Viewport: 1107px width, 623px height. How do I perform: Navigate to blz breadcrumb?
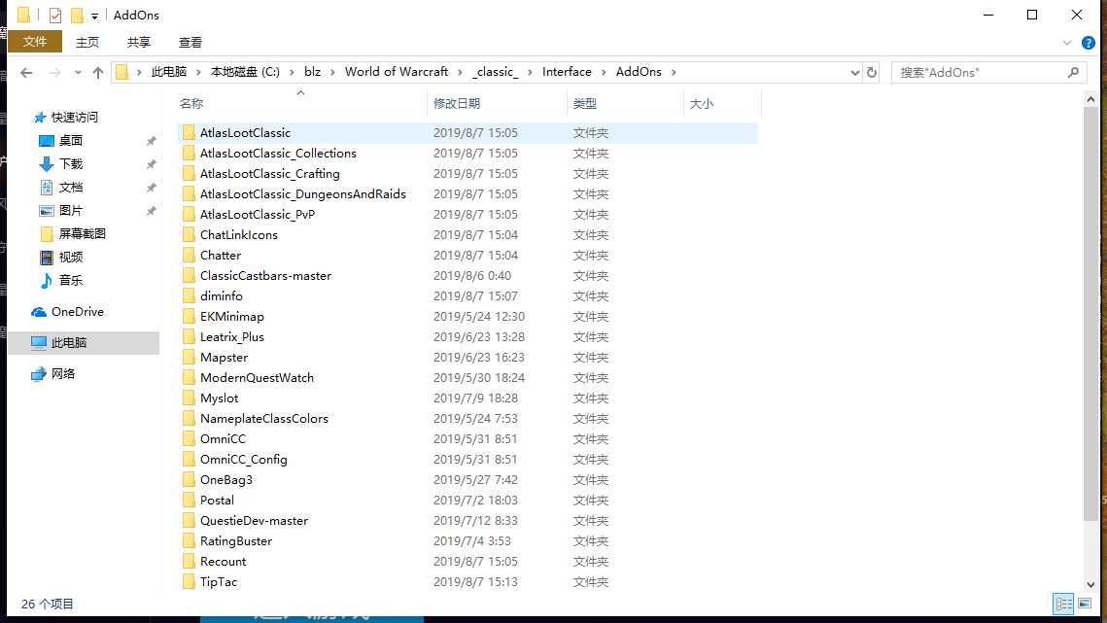tap(312, 71)
